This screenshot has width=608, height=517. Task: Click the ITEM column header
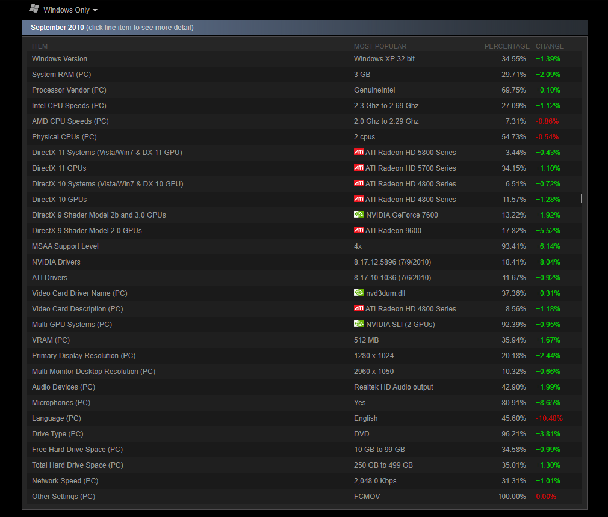[40, 46]
